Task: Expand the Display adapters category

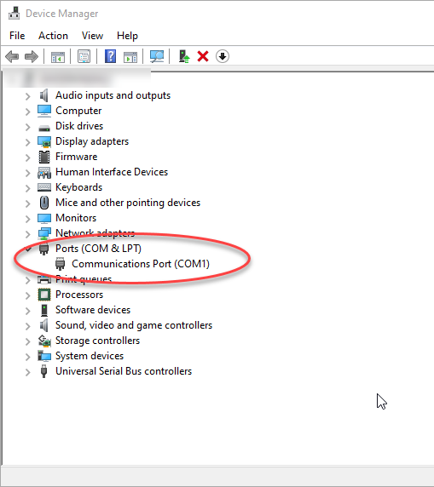Action: [x=27, y=142]
